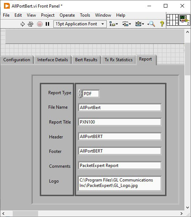
Task: Click the VI icon thumbnail
Action: point(184,20)
